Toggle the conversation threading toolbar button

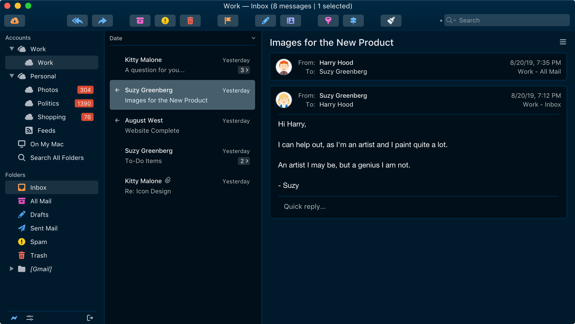click(353, 21)
